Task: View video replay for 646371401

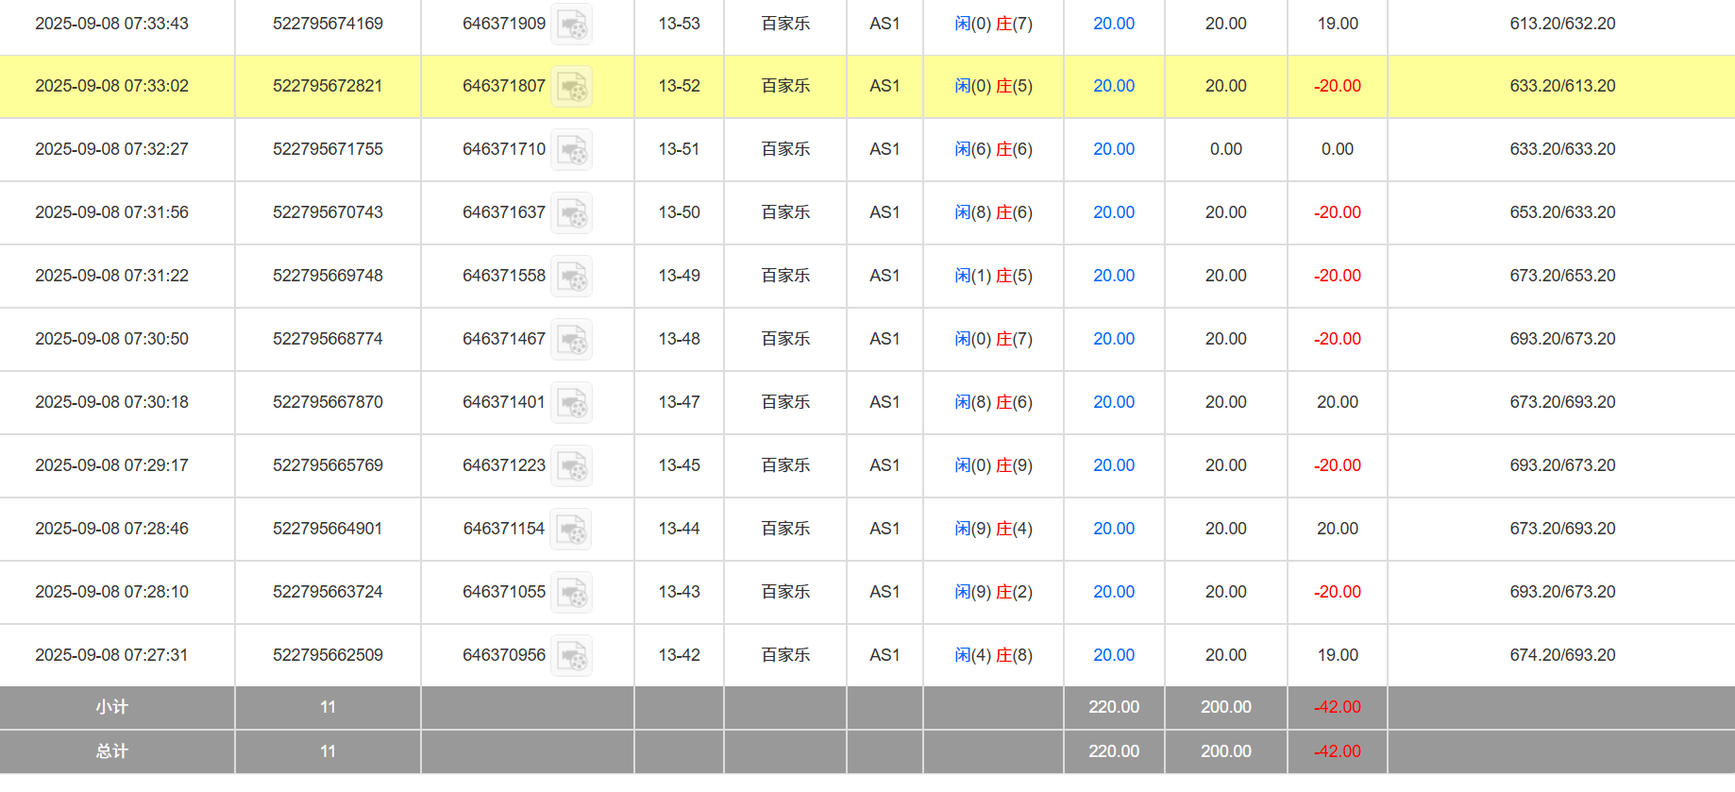Action: 571,403
